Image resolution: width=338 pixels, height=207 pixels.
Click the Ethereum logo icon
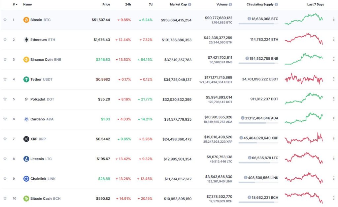26,40
